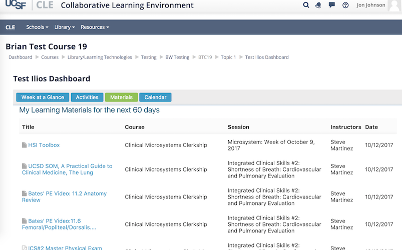This screenshot has width=402, height=250.
Task: Click the search magnifier icon
Action: (306, 5)
